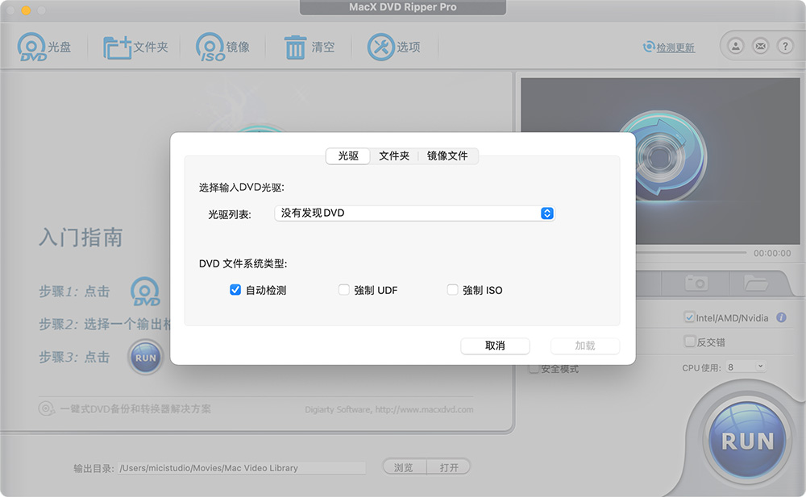Check the 強制 UDF option
This screenshot has width=806, height=497.
(344, 290)
